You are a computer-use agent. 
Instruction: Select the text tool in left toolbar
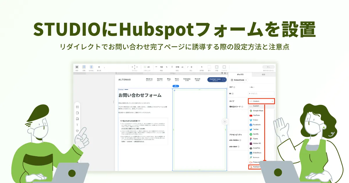77,125
